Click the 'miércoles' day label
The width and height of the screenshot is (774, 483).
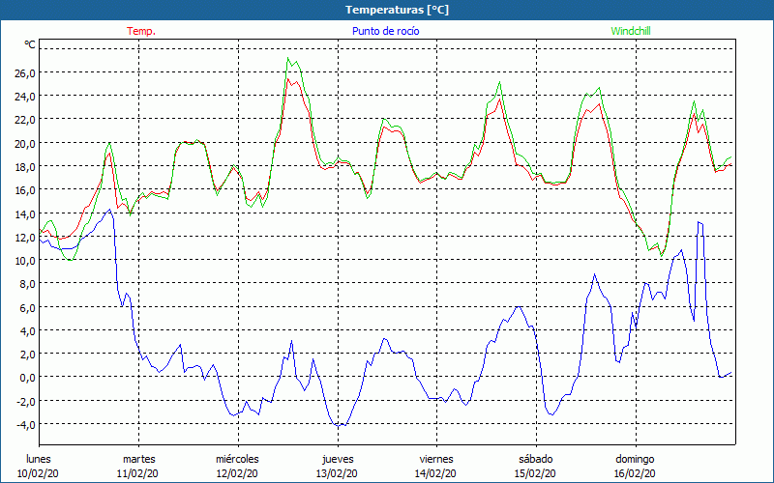[x=237, y=459]
